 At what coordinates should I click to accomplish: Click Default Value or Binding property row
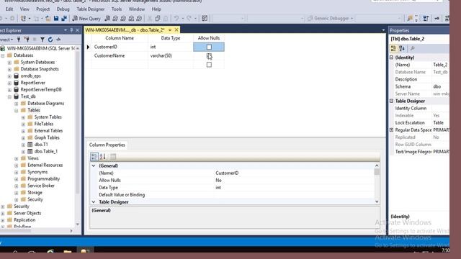pyautogui.click(x=235, y=195)
